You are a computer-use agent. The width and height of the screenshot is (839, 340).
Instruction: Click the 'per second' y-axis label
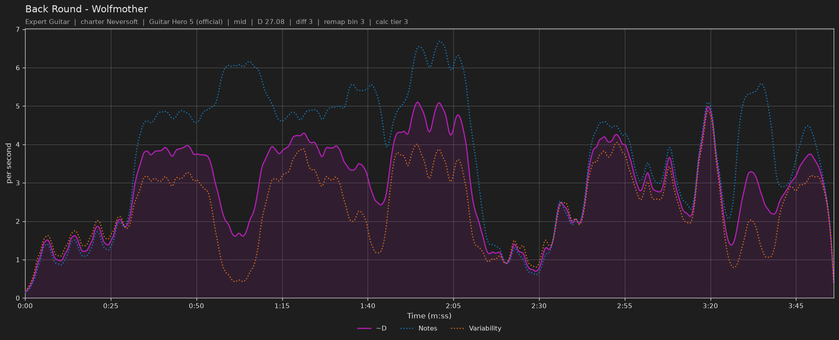(9, 163)
